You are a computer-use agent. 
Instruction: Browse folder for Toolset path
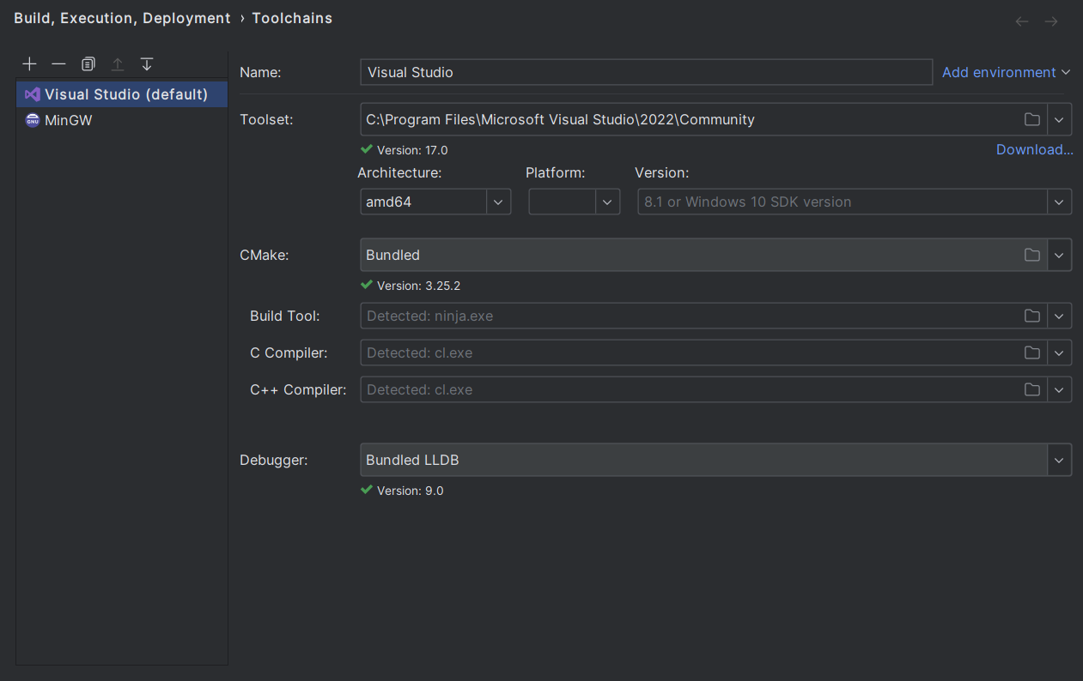1032,120
